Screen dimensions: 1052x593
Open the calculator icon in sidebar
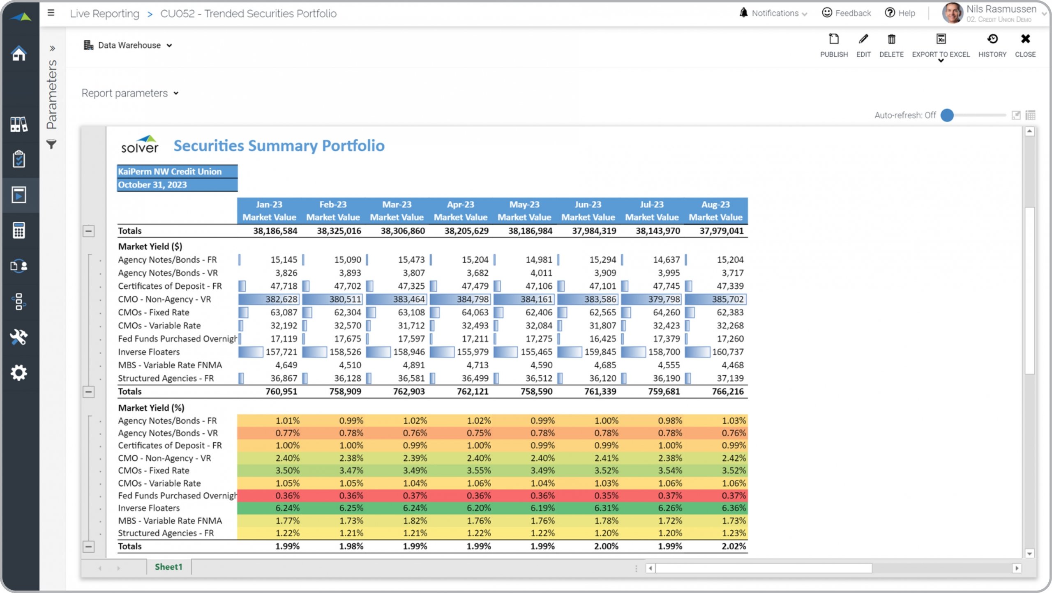click(19, 230)
